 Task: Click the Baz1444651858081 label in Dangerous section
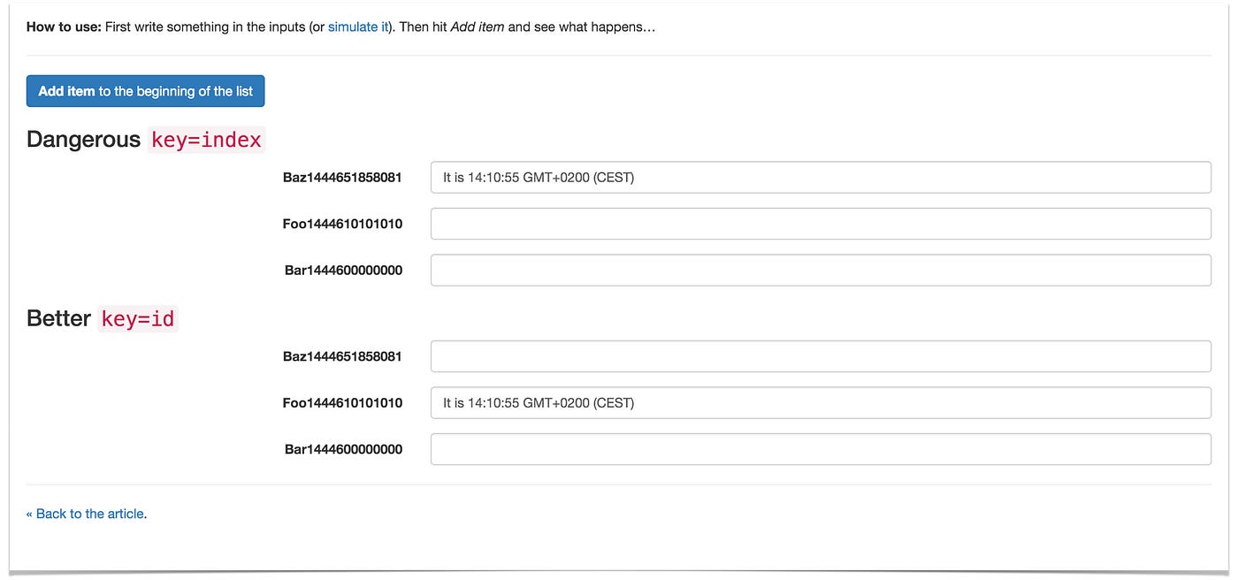coord(342,177)
